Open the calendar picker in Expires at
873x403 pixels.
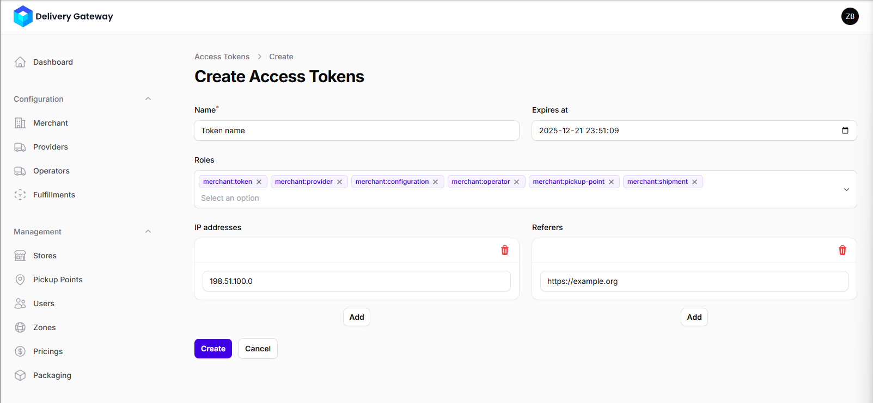[845, 131]
